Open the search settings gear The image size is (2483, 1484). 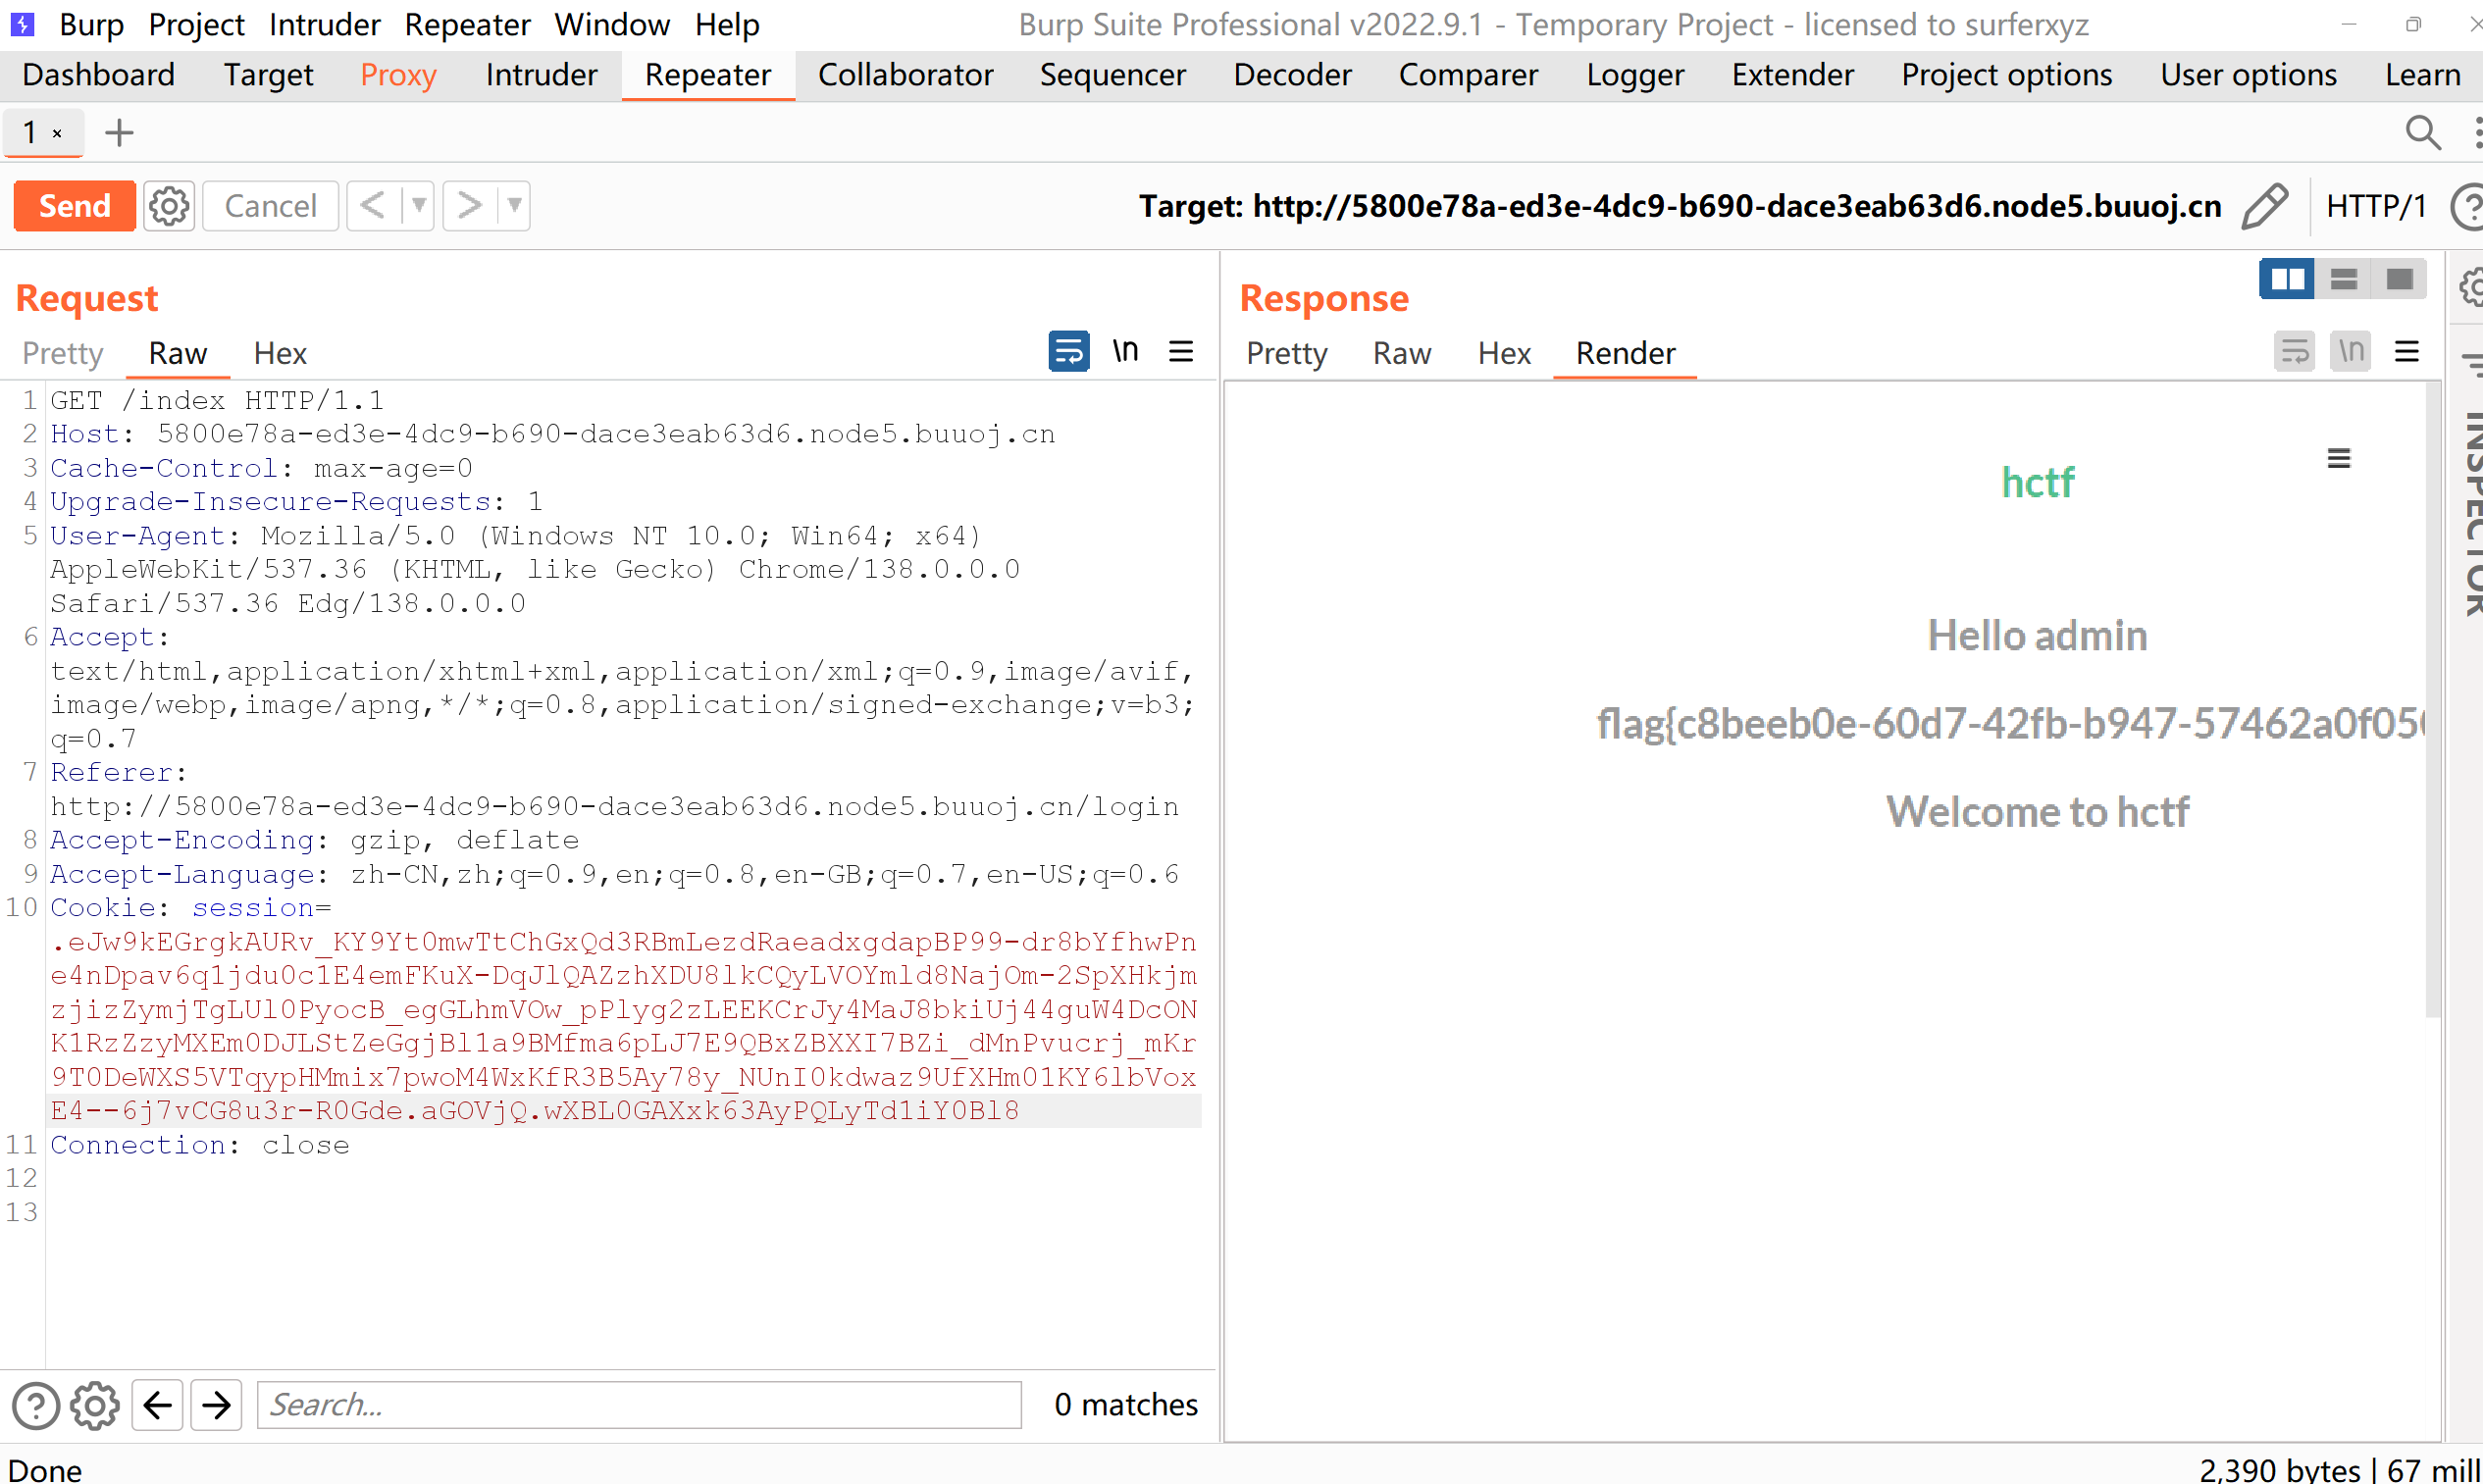click(x=95, y=1405)
